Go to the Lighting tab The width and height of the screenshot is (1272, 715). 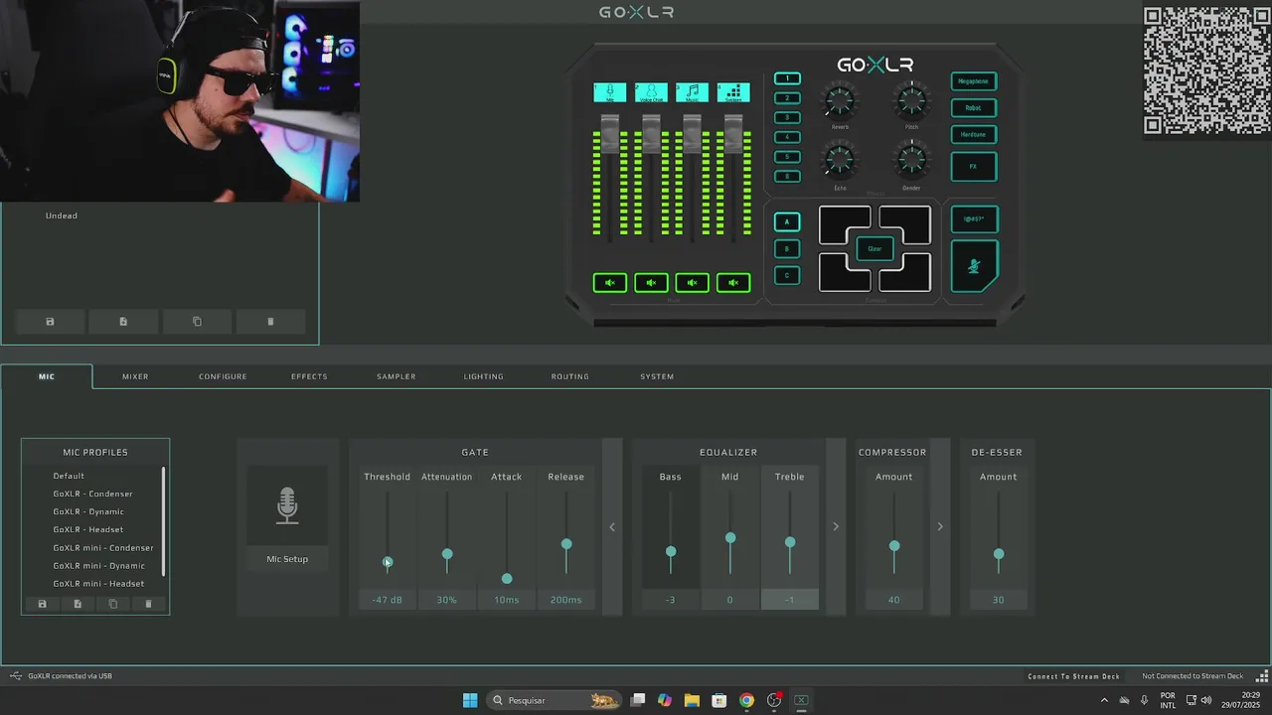(484, 376)
